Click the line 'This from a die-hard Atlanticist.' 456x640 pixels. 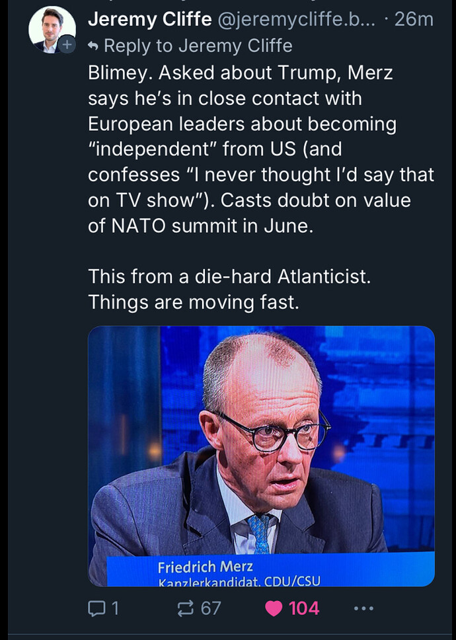(x=229, y=277)
